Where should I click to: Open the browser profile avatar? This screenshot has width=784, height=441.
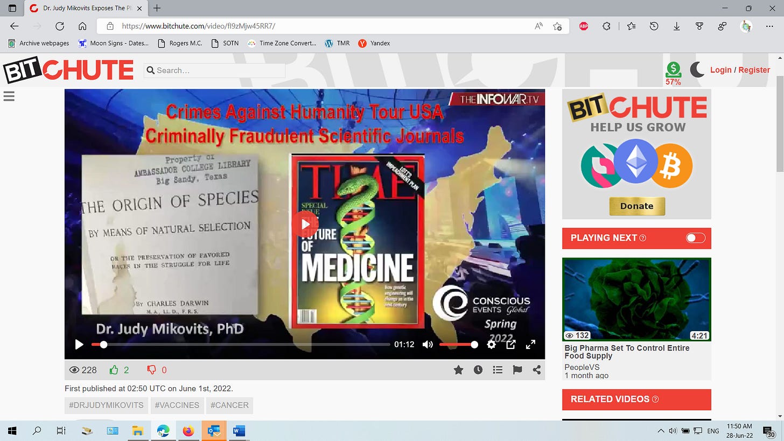coord(746,26)
